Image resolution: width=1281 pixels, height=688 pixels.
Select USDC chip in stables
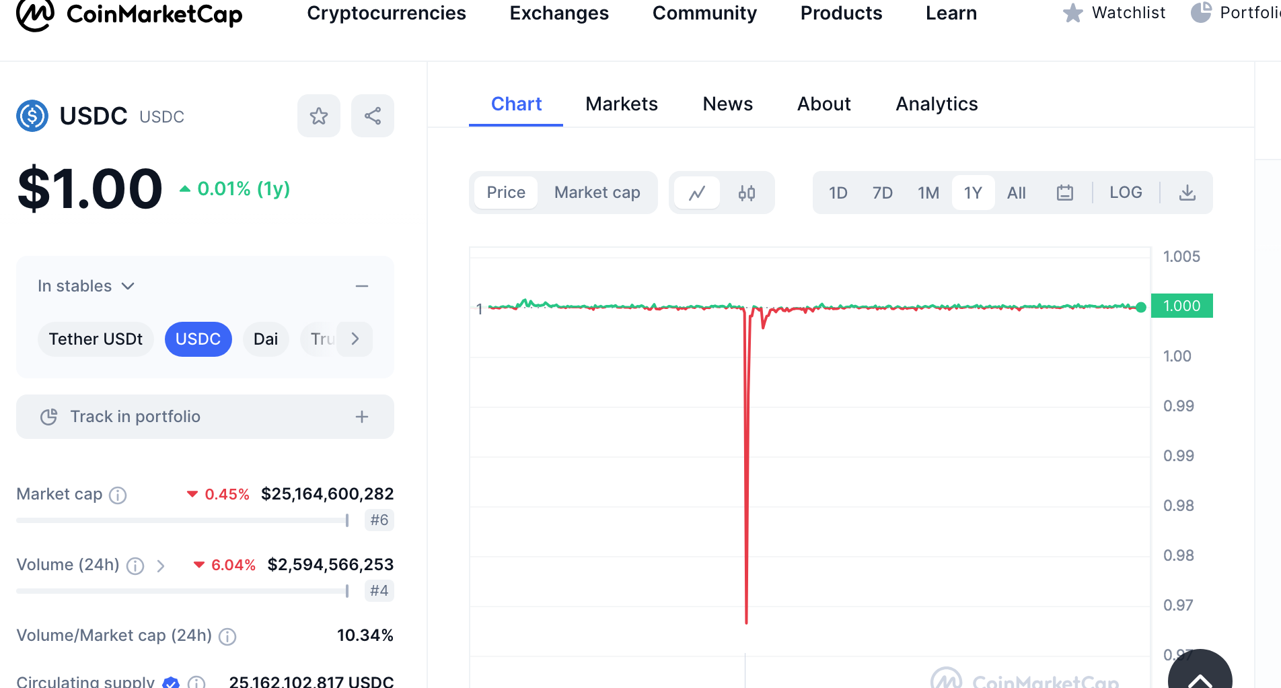198,339
